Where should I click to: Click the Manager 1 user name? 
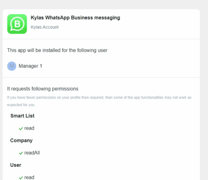30,66
